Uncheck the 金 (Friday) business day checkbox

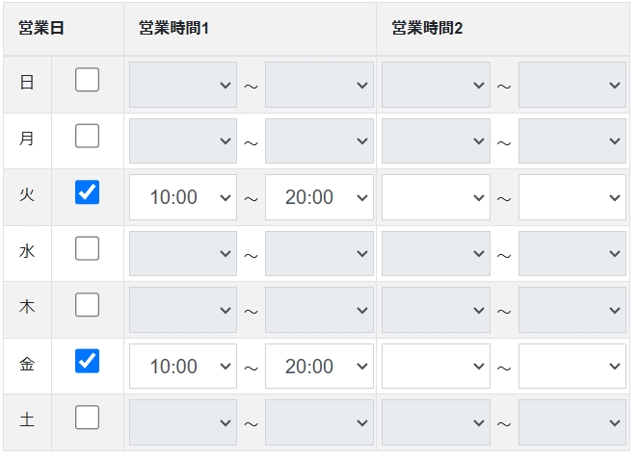pyautogui.click(x=87, y=361)
